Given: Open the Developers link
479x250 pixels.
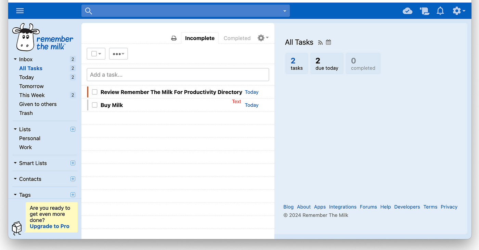Looking at the screenshot, I should pos(407,207).
